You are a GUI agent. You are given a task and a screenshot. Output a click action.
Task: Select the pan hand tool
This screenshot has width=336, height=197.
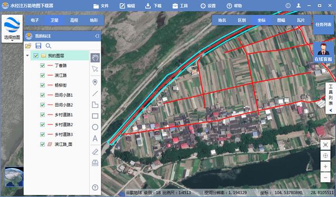tap(95, 58)
